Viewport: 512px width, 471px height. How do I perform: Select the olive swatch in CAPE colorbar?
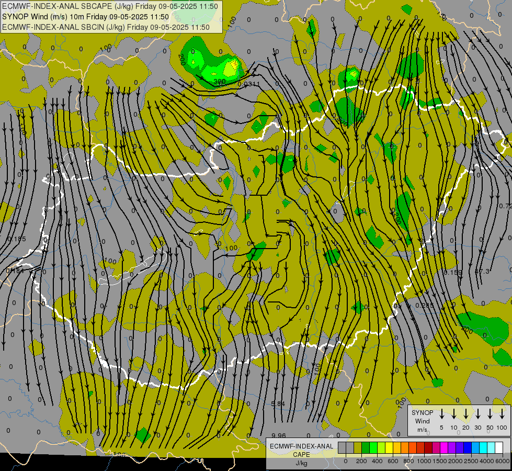point(358,447)
